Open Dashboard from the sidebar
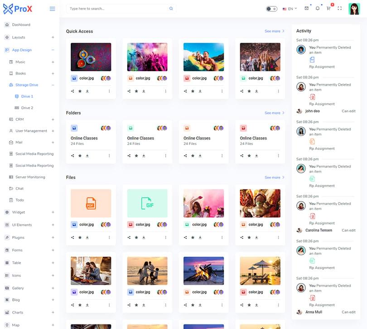367x329 pixels. pos(21,24)
